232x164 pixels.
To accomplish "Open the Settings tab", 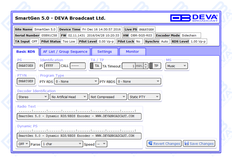I will tap(104, 52).
